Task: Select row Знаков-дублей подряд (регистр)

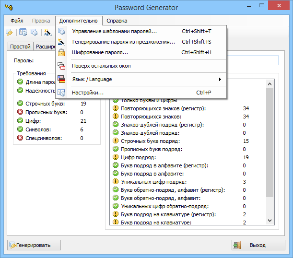Action: click(x=188, y=125)
